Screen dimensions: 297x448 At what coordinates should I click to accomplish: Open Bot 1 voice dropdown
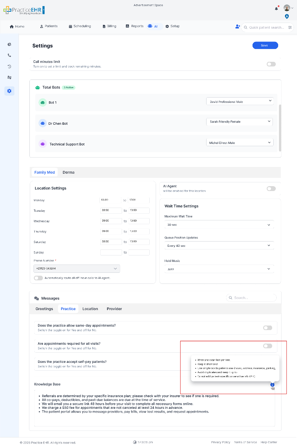coord(240,101)
